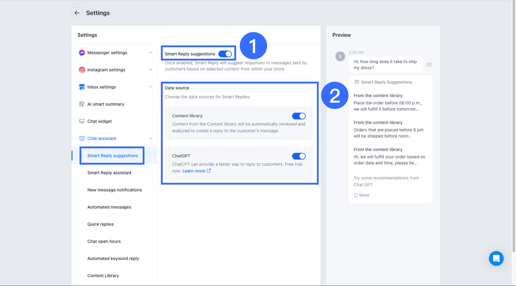Expand the Messenger settings section
The width and height of the screenshot is (516, 286).
point(151,52)
